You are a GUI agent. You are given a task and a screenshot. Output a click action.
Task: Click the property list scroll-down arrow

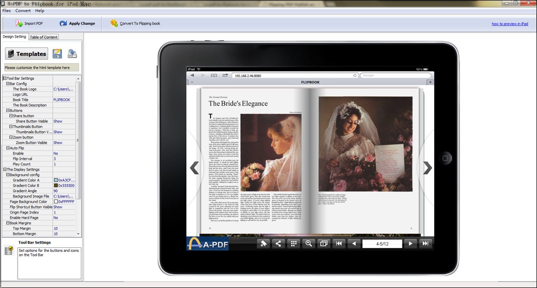click(78, 234)
